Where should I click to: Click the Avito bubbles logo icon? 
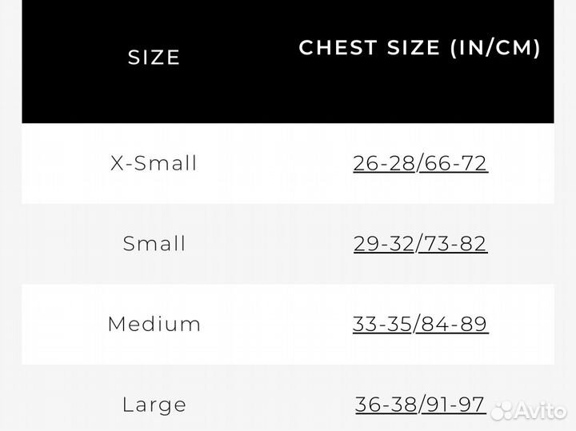point(503,410)
